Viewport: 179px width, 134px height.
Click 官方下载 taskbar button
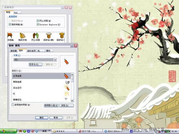click(90, 131)
